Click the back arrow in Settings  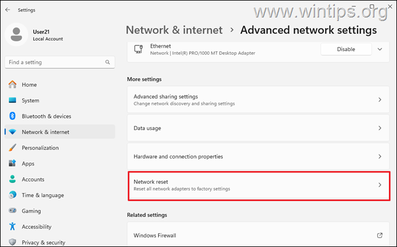pos(8,9)
